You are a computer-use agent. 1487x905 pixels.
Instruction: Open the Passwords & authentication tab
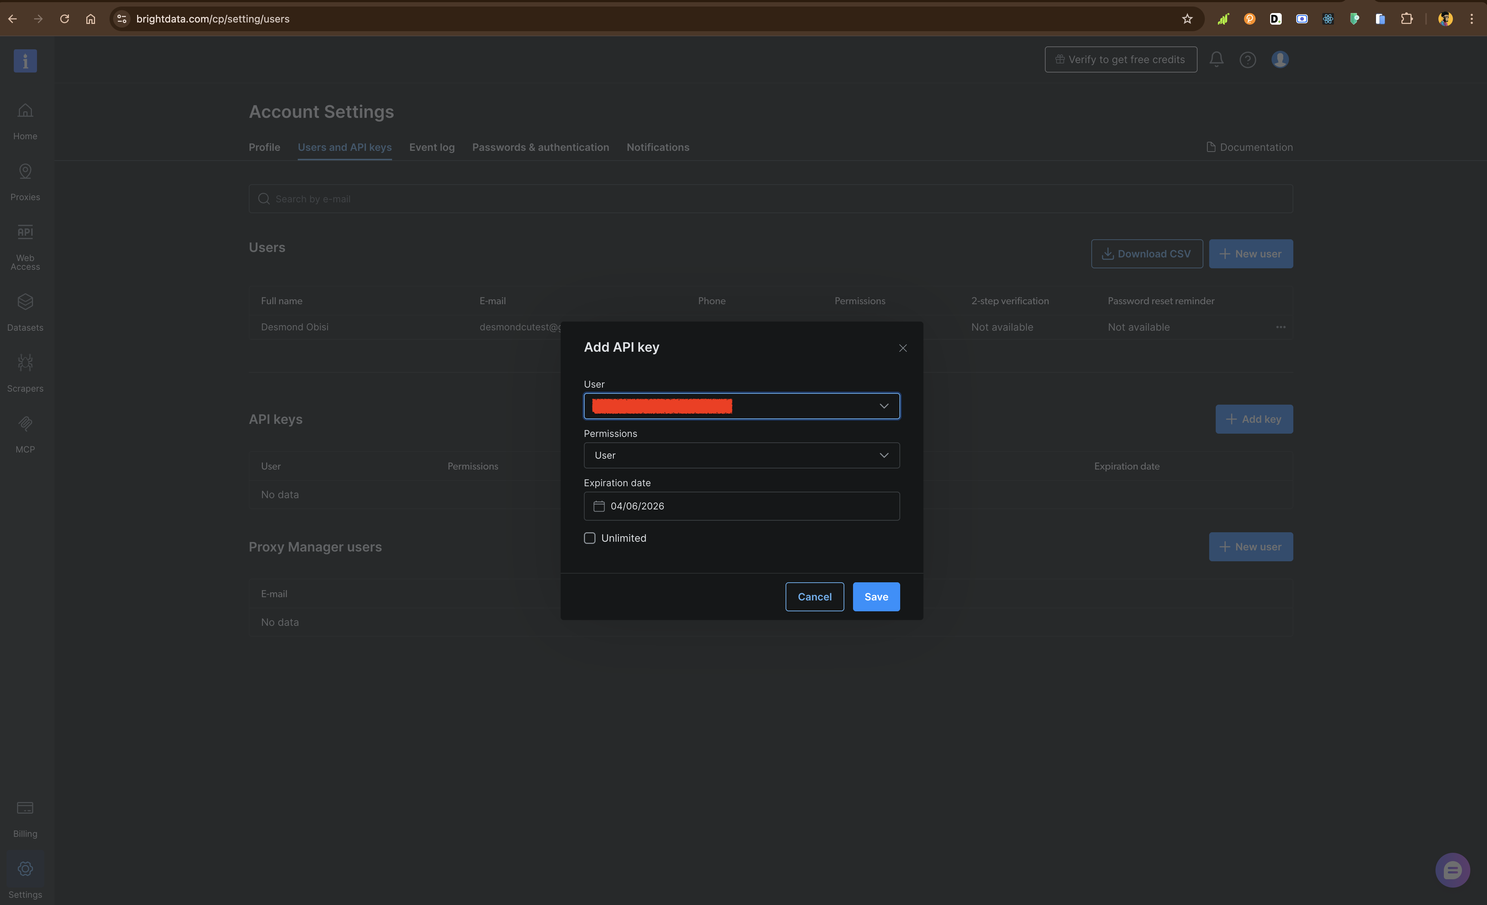click(541, 147)
